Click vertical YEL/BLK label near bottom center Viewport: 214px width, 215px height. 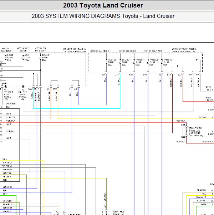[x=105, y=197]
